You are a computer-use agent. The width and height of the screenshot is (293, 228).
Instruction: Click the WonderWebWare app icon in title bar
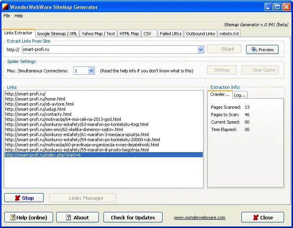point(5,7)
